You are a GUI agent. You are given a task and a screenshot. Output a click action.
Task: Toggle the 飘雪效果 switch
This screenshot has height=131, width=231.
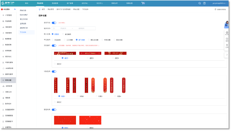[54, 110]
